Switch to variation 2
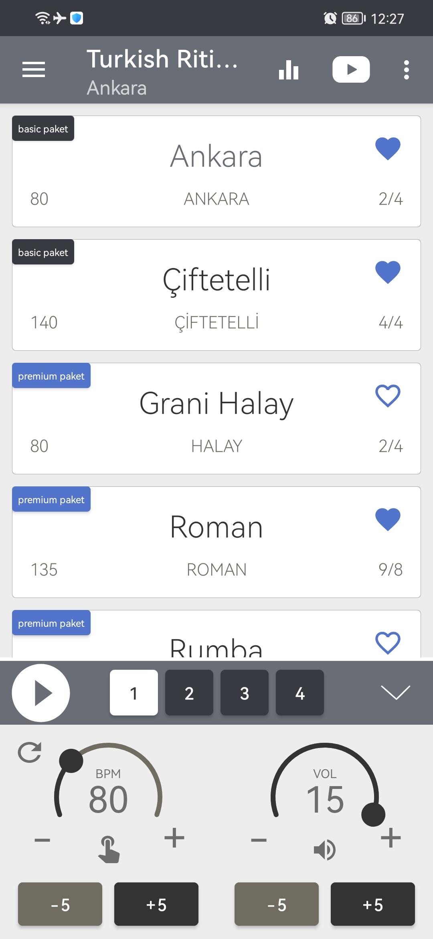Image resolution: width=433 pixels, height=939 pixels. 189,693
